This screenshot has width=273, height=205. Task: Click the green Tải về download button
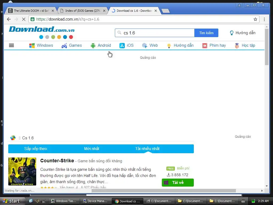coord(178,183)
